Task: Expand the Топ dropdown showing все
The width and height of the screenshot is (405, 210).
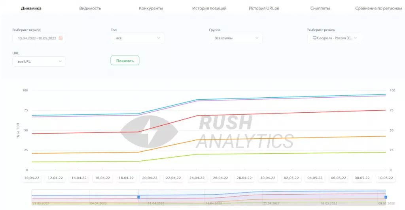Action: coord(137,38)
